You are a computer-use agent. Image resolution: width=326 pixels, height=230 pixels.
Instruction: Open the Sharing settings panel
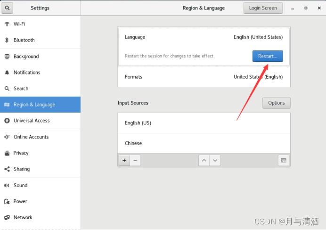(41, 169)
